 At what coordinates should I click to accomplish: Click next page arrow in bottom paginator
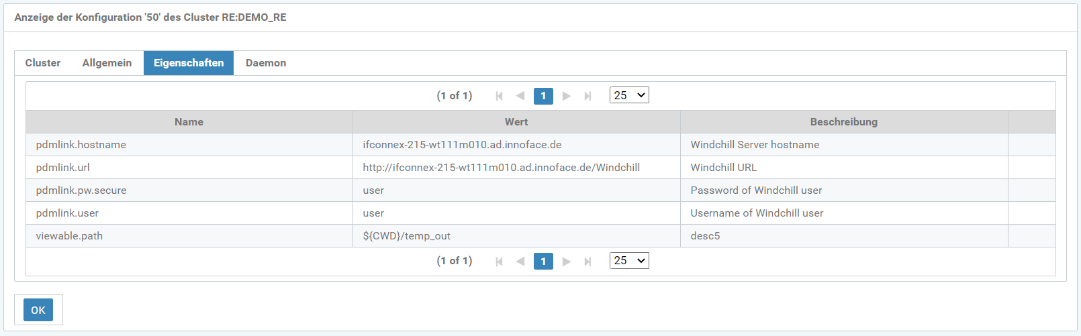coord(567,262)
